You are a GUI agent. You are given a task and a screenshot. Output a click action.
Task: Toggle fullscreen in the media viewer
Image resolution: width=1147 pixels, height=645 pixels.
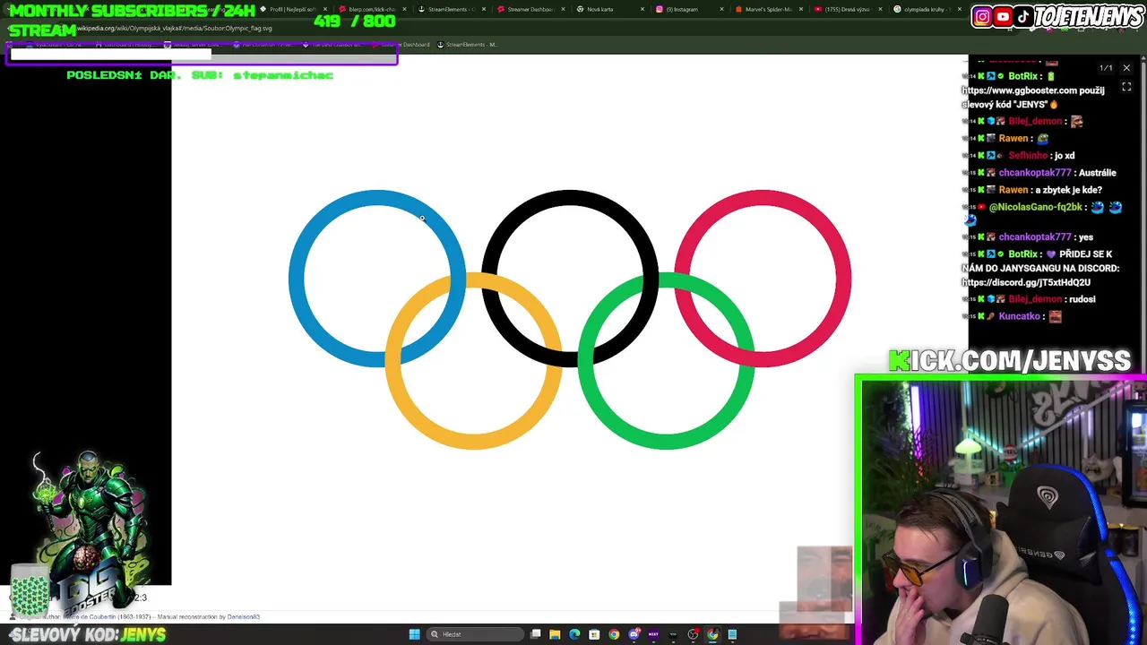1126,87
